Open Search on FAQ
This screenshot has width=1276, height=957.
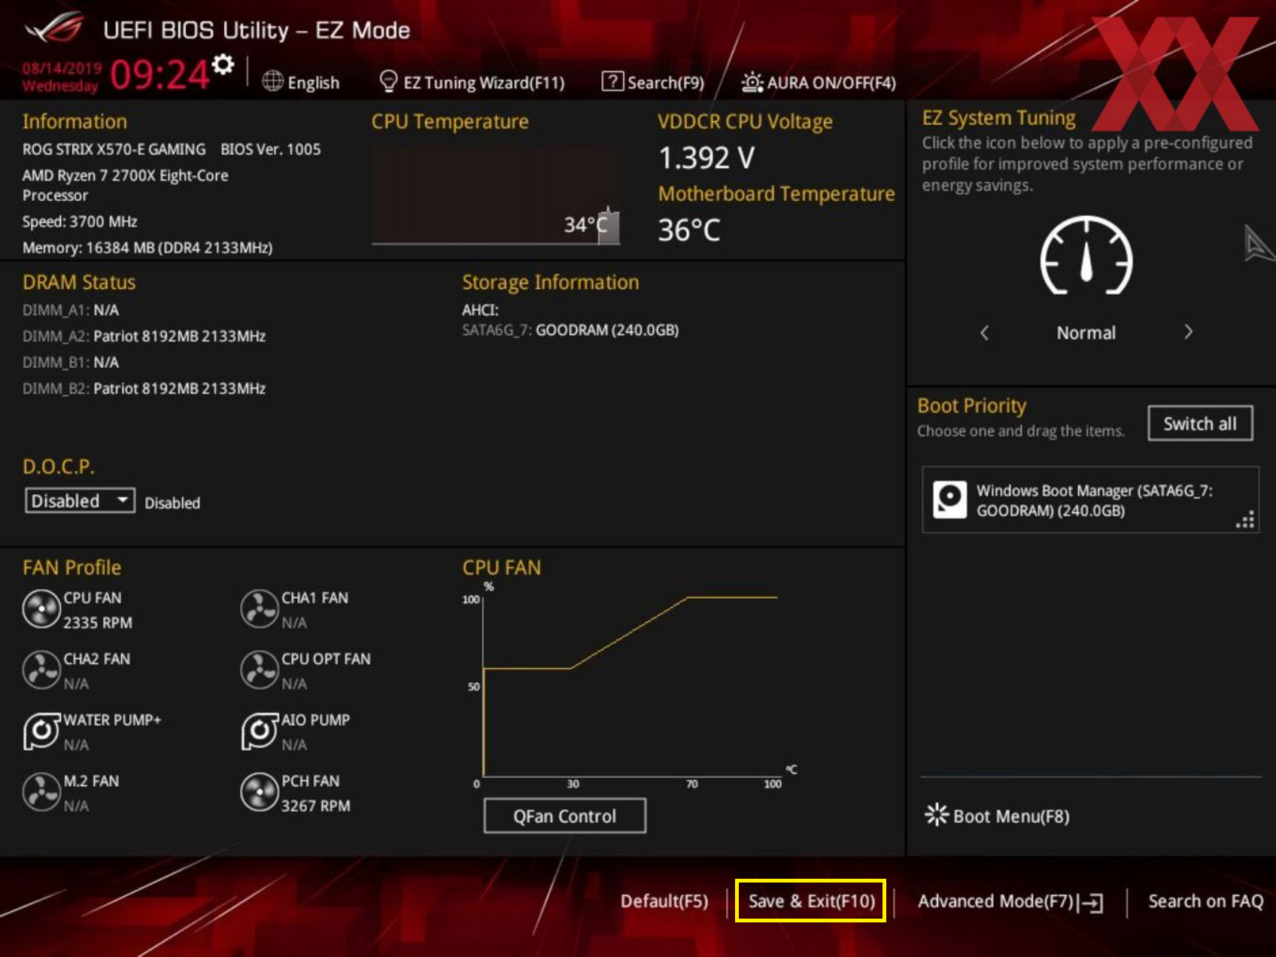tap(1205, 901)
